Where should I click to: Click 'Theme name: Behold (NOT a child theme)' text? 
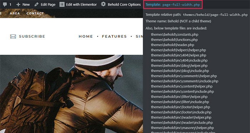click(178, 21)
